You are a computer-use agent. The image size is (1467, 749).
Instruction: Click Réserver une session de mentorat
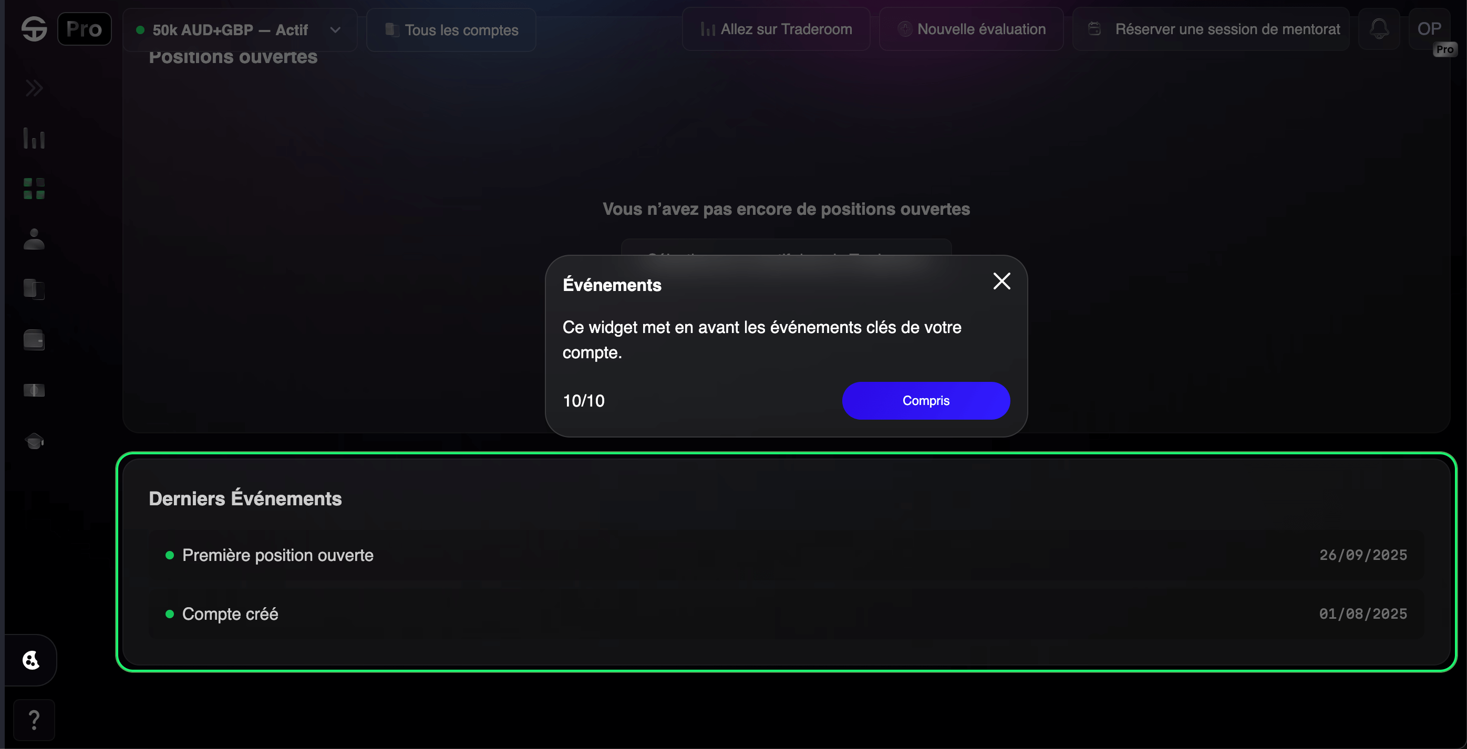coord(1211,29)
